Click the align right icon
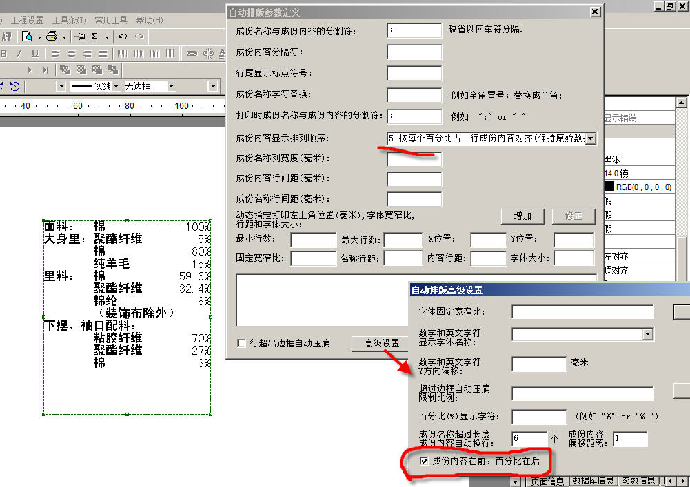 click(x=87, y=54)
